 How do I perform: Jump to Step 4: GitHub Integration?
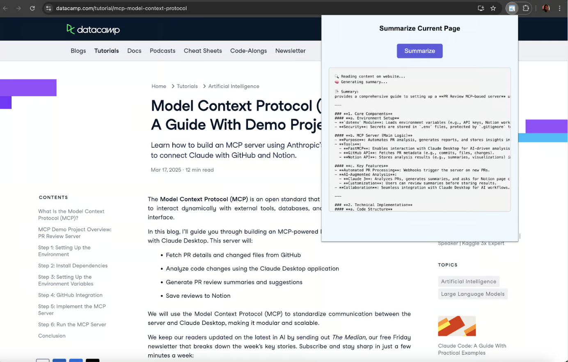70,295
